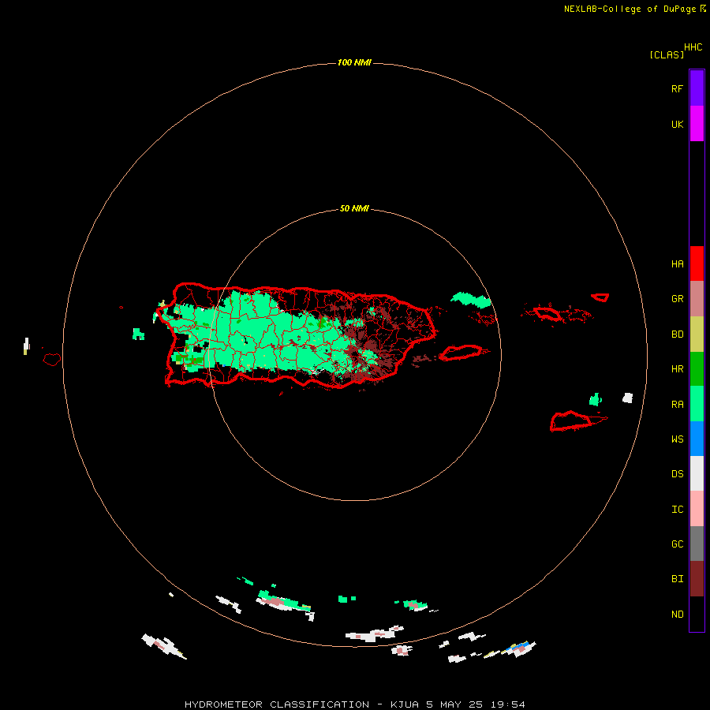
Task: Click the ND black legend swatch
Action: click(697, 614)
